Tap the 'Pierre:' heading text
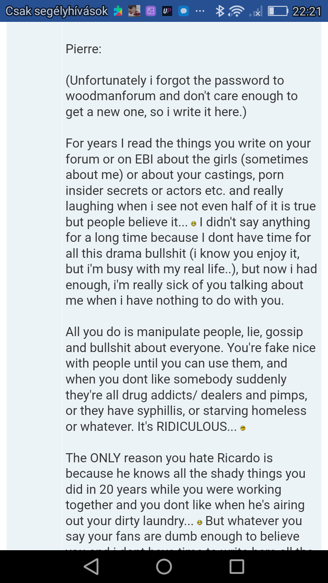This screenshot has width=328, height=583. click(83, 49)
